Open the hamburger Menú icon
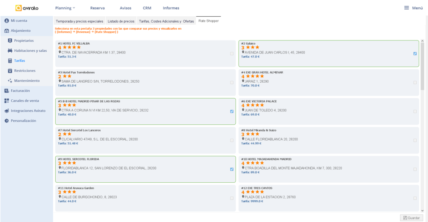Screen dimensions: 428x222 [406, 8]
